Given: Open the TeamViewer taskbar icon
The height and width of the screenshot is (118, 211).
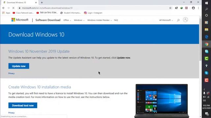Looking at the screenshot, I should tap(206, 51).
